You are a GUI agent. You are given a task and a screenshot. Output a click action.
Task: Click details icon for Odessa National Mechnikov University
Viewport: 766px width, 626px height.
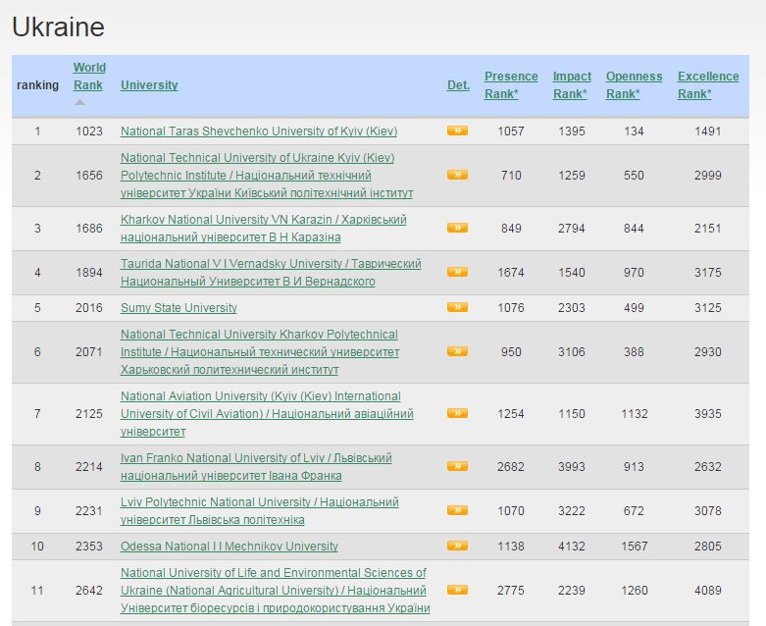[457, 546]
